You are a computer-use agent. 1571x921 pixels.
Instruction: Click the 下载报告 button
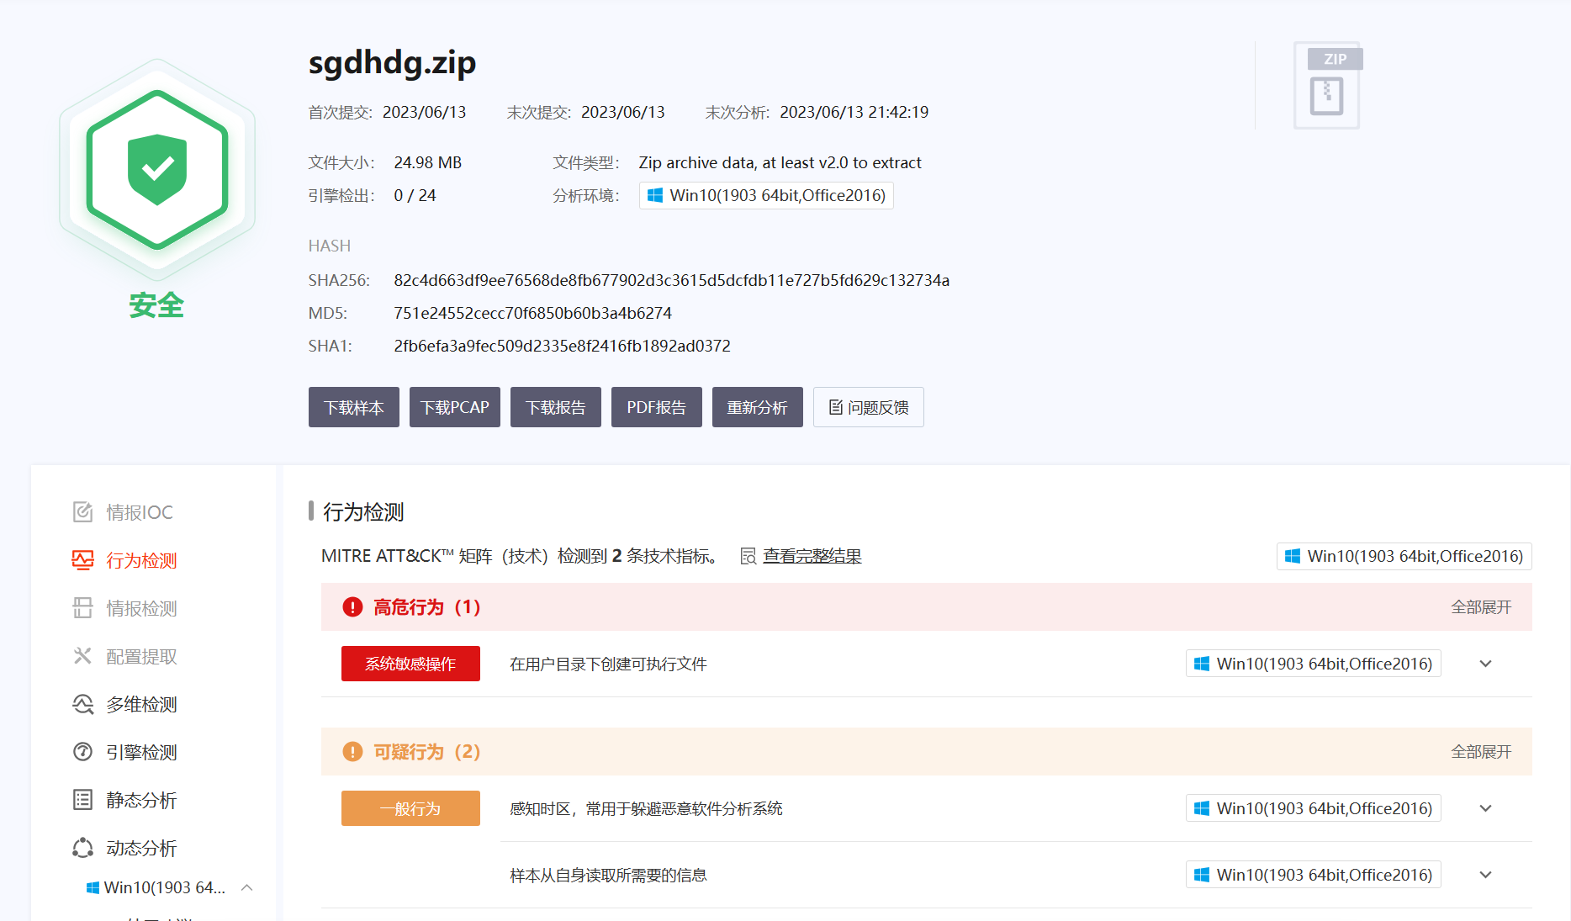[556, 407]
